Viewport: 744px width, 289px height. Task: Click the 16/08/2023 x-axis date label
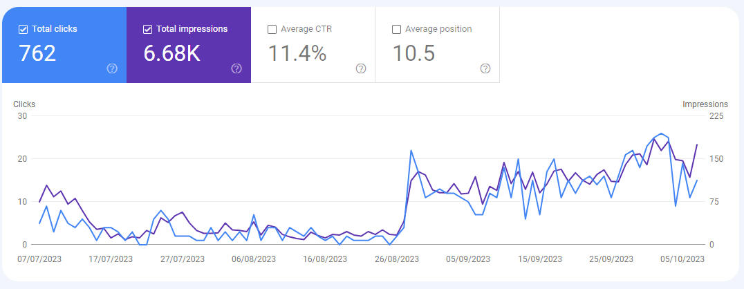tap(324, 259)
